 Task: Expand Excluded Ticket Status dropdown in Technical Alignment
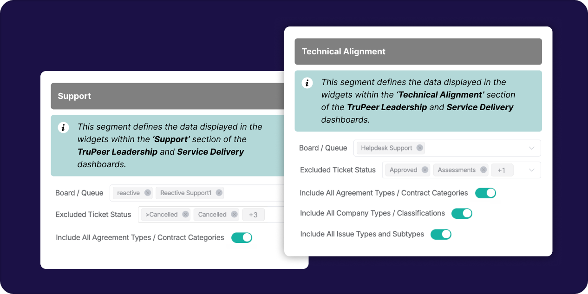532,170
